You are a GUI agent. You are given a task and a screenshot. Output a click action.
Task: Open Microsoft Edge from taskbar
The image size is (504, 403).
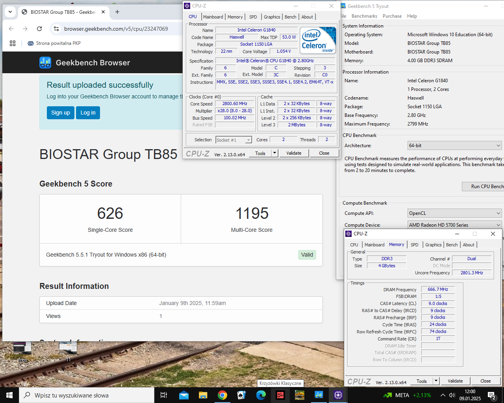pyautogui.click(x=261, y=395)
